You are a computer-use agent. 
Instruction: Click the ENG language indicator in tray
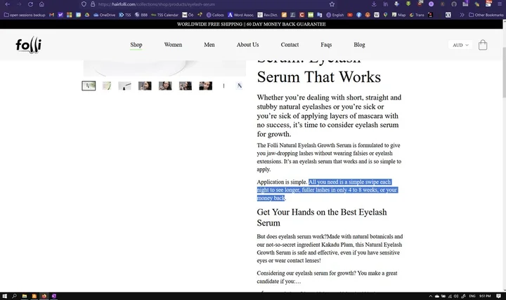tap(472, 296)
